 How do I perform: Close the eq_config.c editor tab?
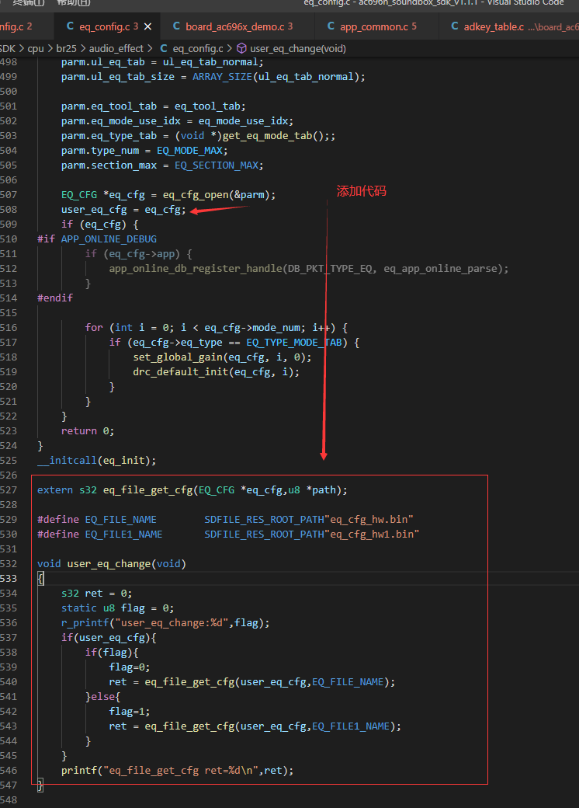coord(147,26)
